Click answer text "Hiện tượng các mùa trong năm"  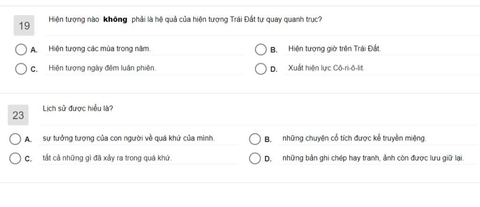(x=99, y=49)
